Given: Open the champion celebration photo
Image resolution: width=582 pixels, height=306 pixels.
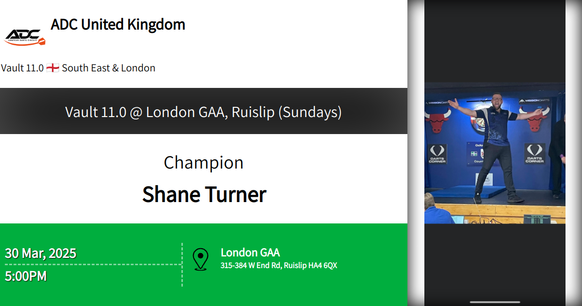Looking at the screenshot, I should 495,153.
